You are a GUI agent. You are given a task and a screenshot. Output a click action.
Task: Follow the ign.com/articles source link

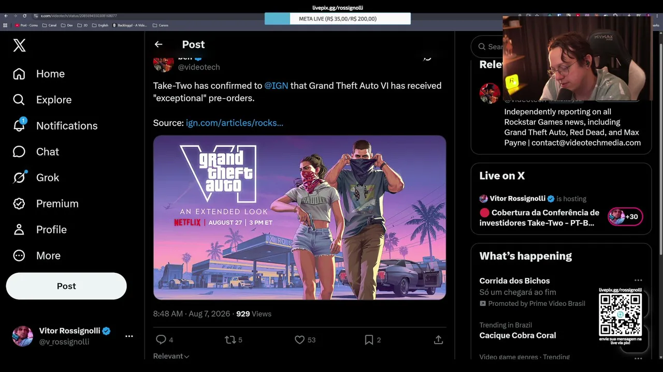click(235, 123)
